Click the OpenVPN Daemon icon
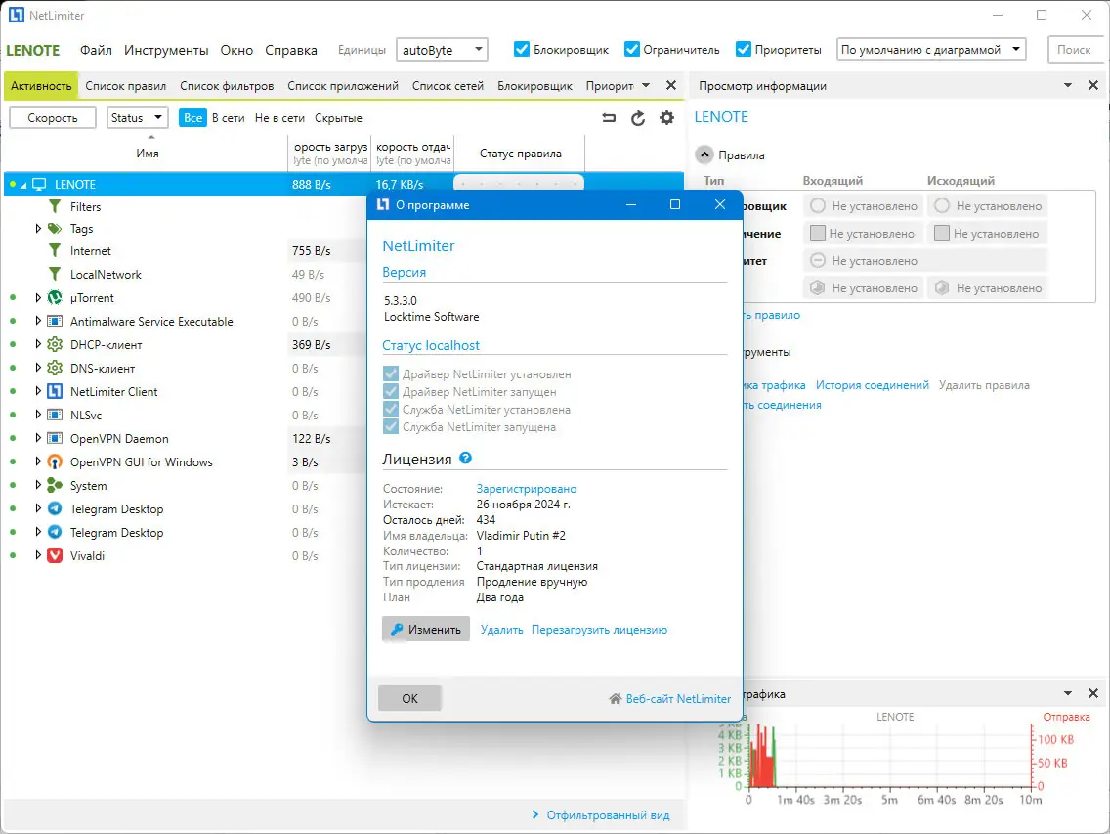This screenshot has width=1110, height=834. 55,439
